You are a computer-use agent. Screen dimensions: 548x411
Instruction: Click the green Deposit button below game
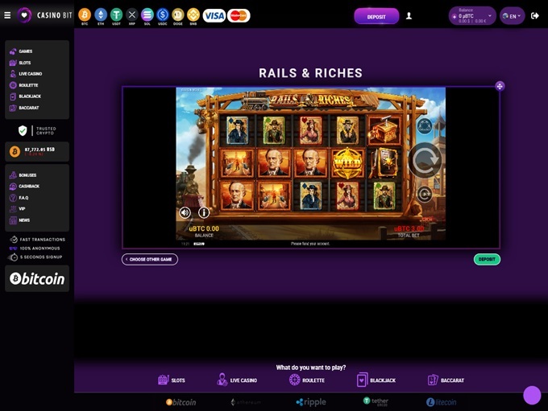pyautogui.click(x=487, y=260)
